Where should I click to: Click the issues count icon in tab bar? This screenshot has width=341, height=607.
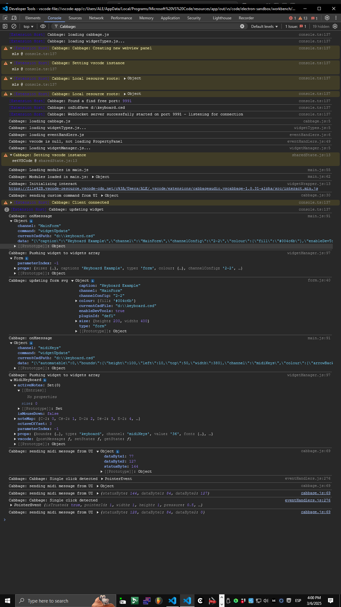pyautogui.click(x=314, y=18)
